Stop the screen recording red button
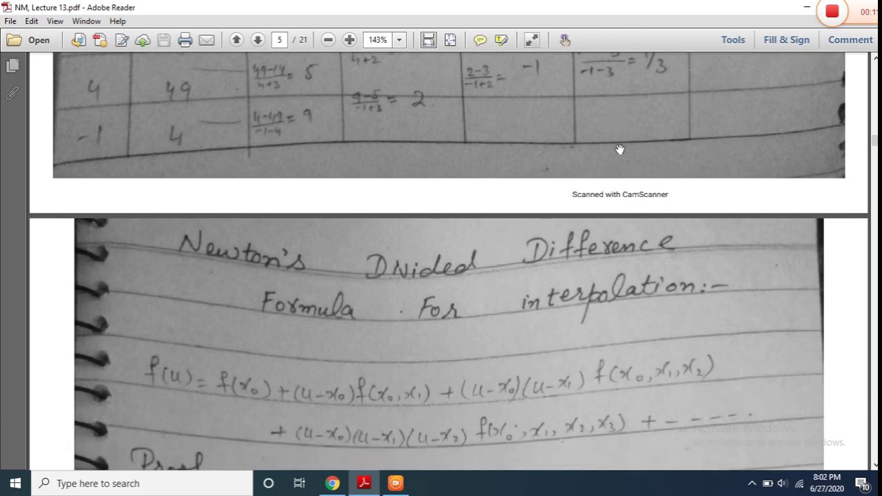This screenshot has width=882, height=496. [x=832, y=12]
